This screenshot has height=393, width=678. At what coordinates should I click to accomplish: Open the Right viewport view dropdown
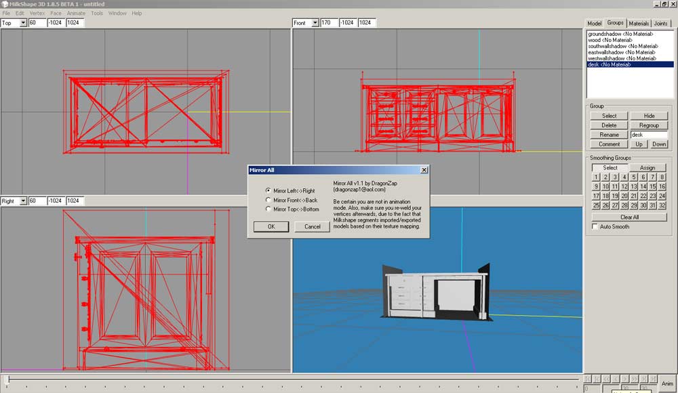(x=23, y=201)
